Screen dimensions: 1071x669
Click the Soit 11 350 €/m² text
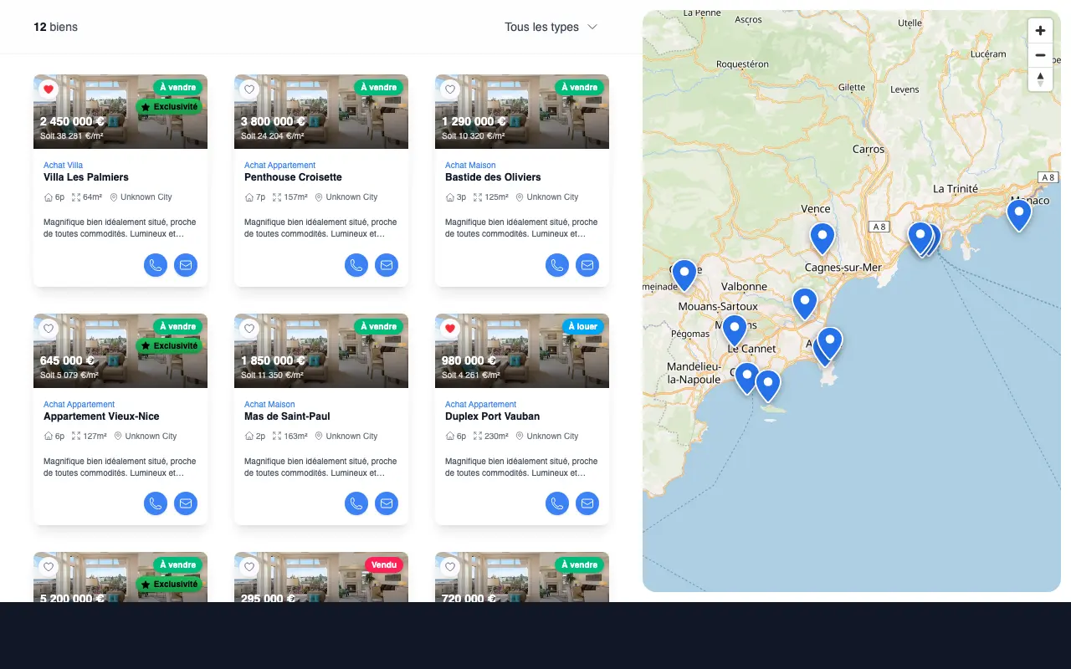coord(273,375)
